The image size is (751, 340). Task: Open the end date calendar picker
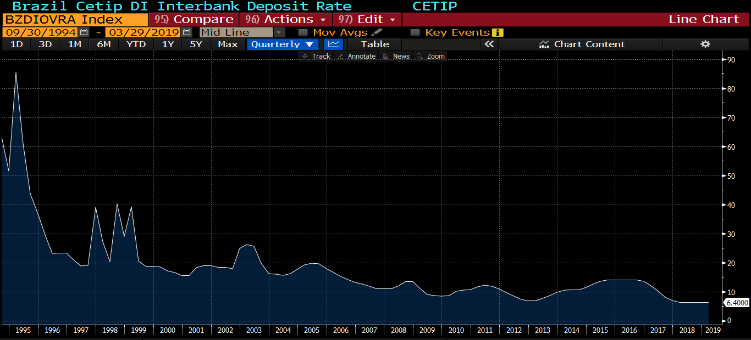(186, 32)
